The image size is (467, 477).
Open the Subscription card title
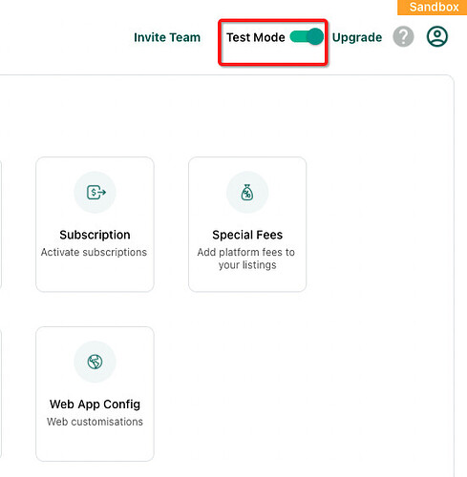click(x=95, y=235)
